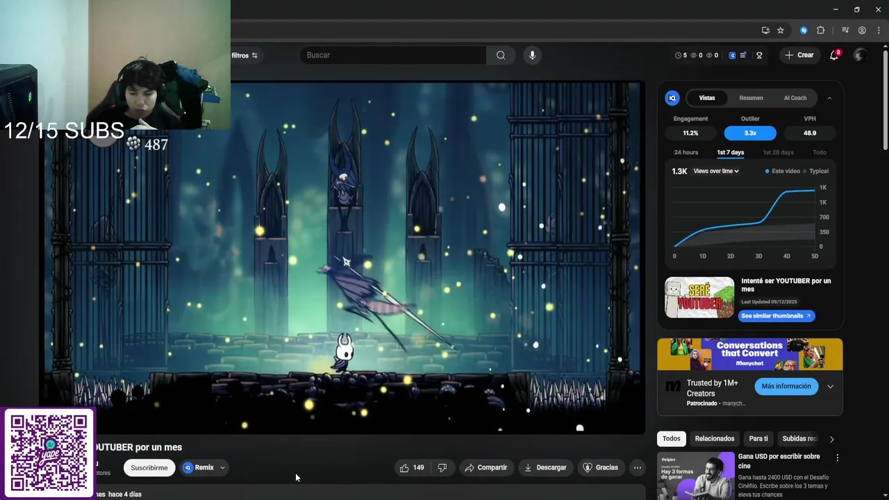Click the Engagement 11.2% value
Viewport: 889px width, 500px height.
coord(690,133)
